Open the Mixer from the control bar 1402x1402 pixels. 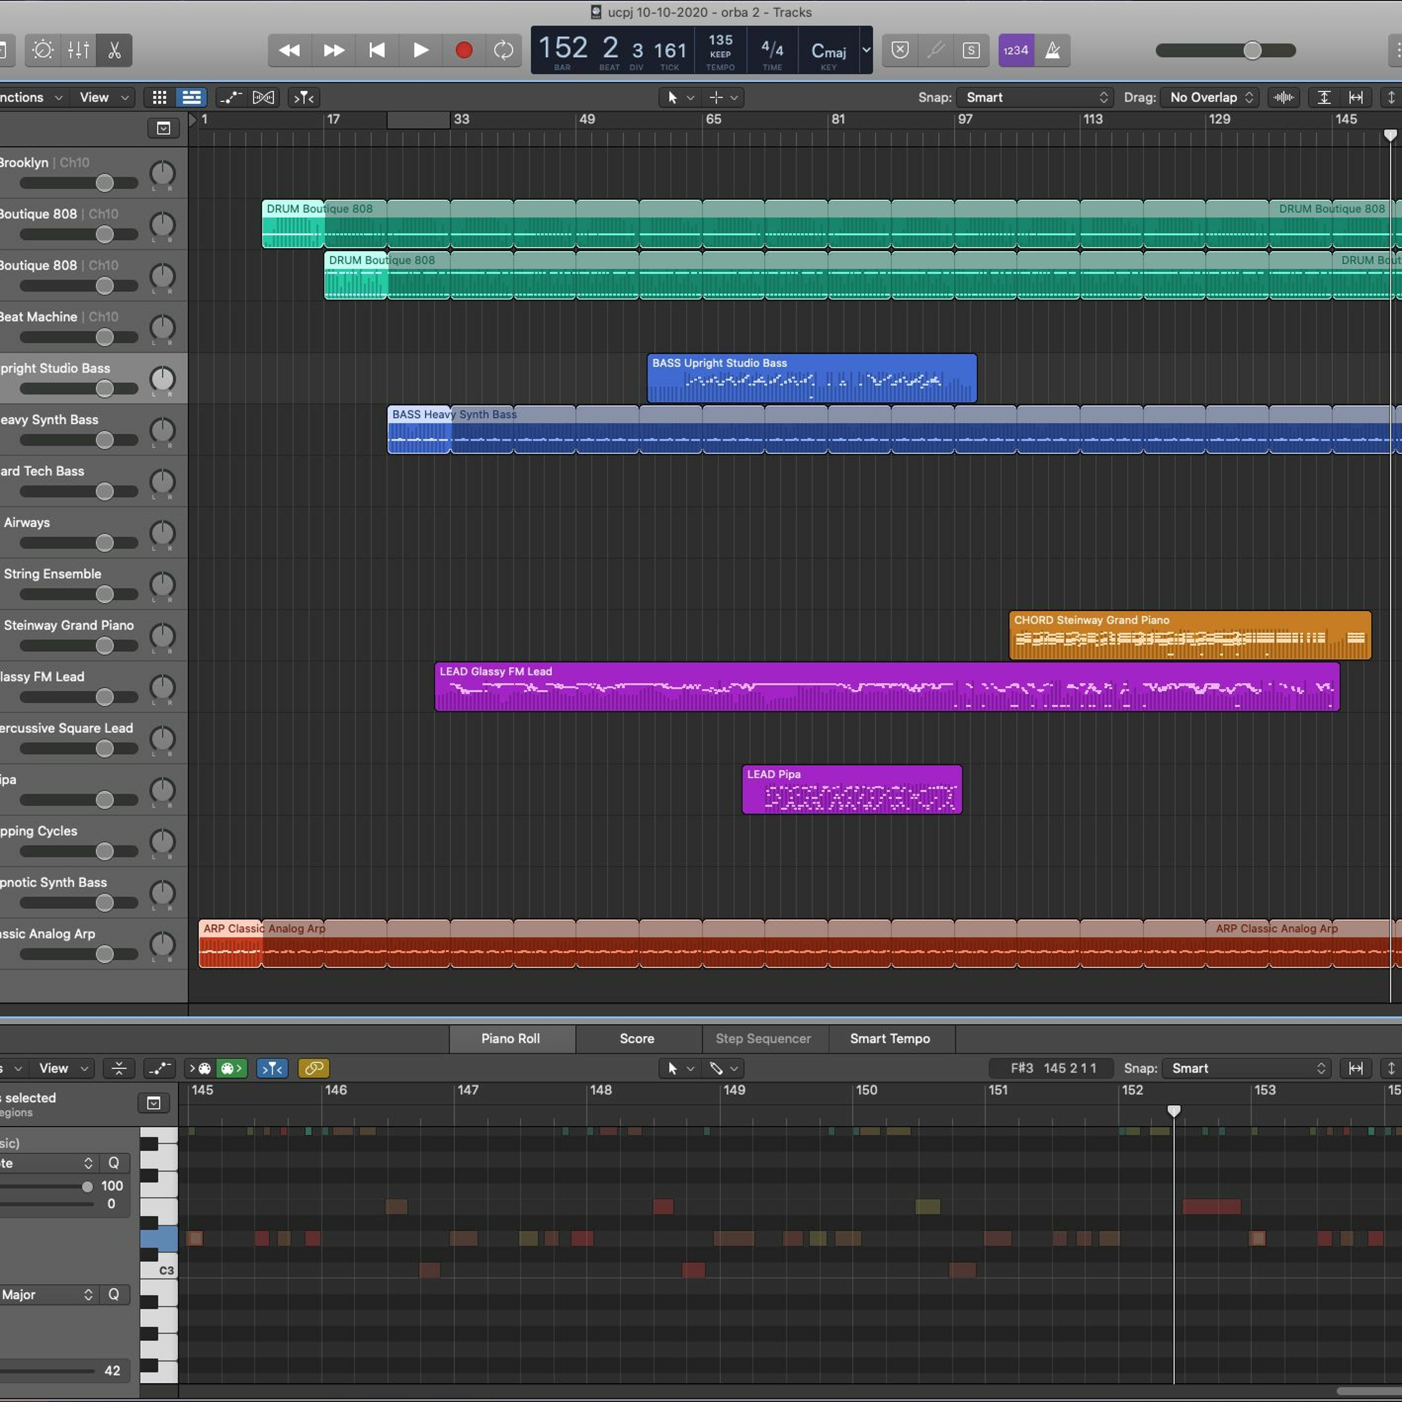(x=79, y=50)
